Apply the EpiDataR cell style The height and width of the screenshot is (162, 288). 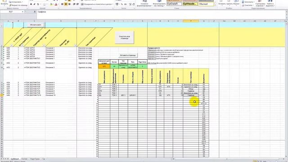click(x=174, y=4)
